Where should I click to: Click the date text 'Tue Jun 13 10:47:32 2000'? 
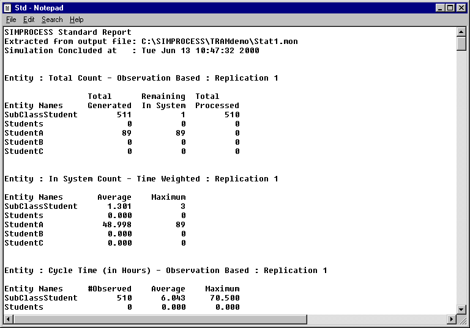(201, 50)
